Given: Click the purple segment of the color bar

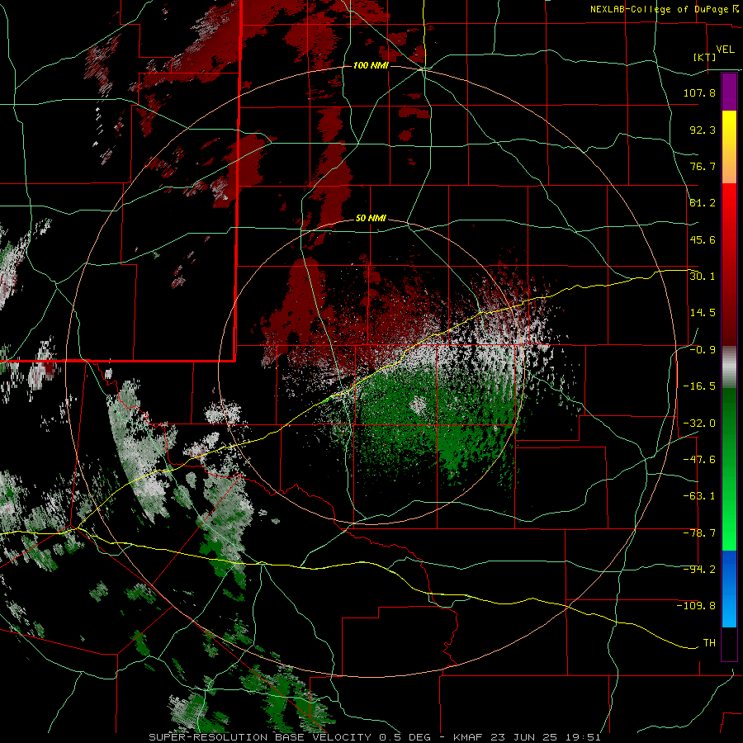Looking at the screenshot, I should pos(729,92).
